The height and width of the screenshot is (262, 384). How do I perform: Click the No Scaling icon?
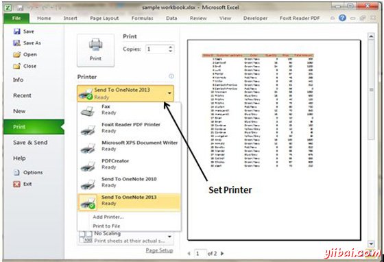click(x=86, y=237)
